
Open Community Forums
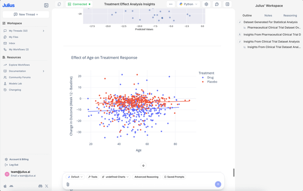pyautogui.click(x=20, y=78)
